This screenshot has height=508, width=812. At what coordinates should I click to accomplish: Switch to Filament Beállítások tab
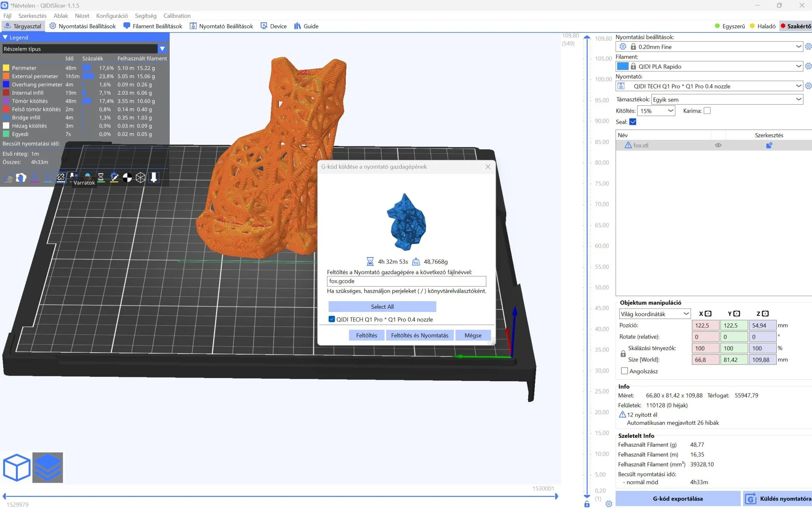coord(153,26)
